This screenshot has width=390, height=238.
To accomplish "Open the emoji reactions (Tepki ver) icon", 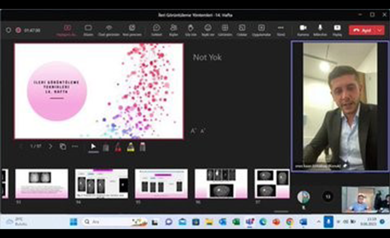I will point(208,29).
